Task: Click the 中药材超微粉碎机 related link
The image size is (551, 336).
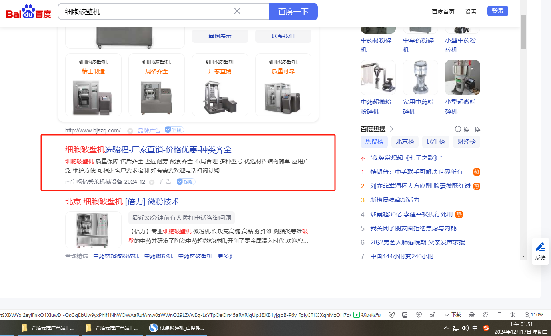Action: click(116, 256)
